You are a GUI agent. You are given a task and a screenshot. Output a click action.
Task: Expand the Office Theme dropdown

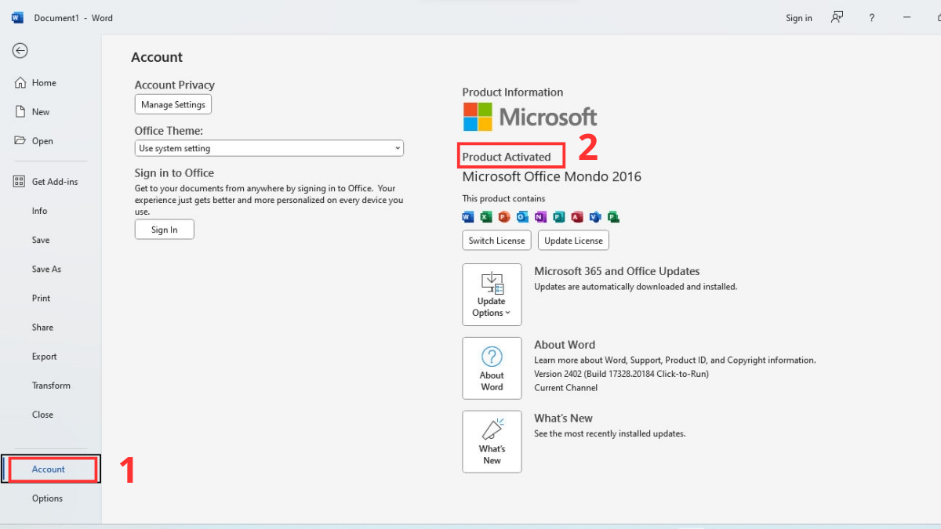(269, 148)
